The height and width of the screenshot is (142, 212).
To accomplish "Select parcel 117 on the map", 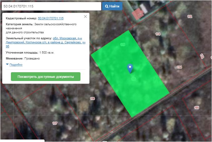I will (55, 123).
